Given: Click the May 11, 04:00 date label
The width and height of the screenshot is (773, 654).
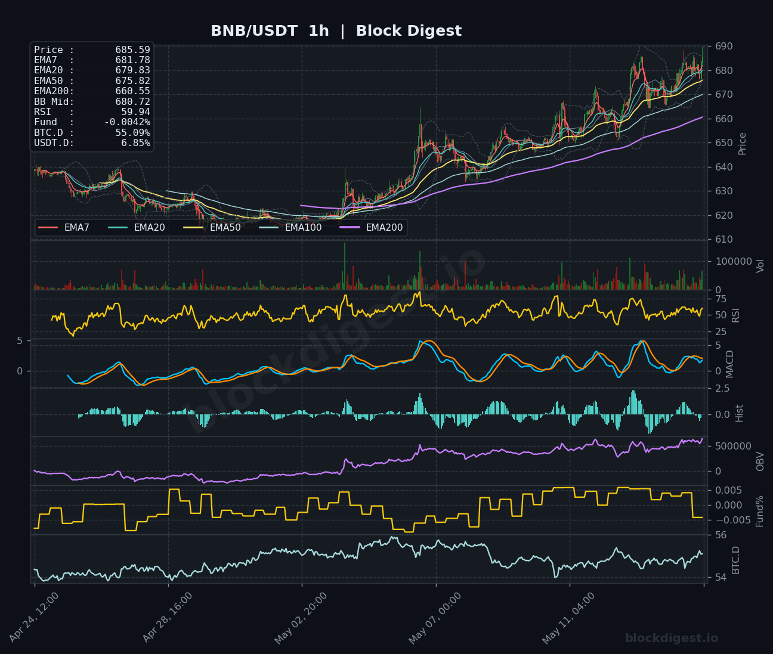Looking at the screenshot, I should tap(569, 618).
